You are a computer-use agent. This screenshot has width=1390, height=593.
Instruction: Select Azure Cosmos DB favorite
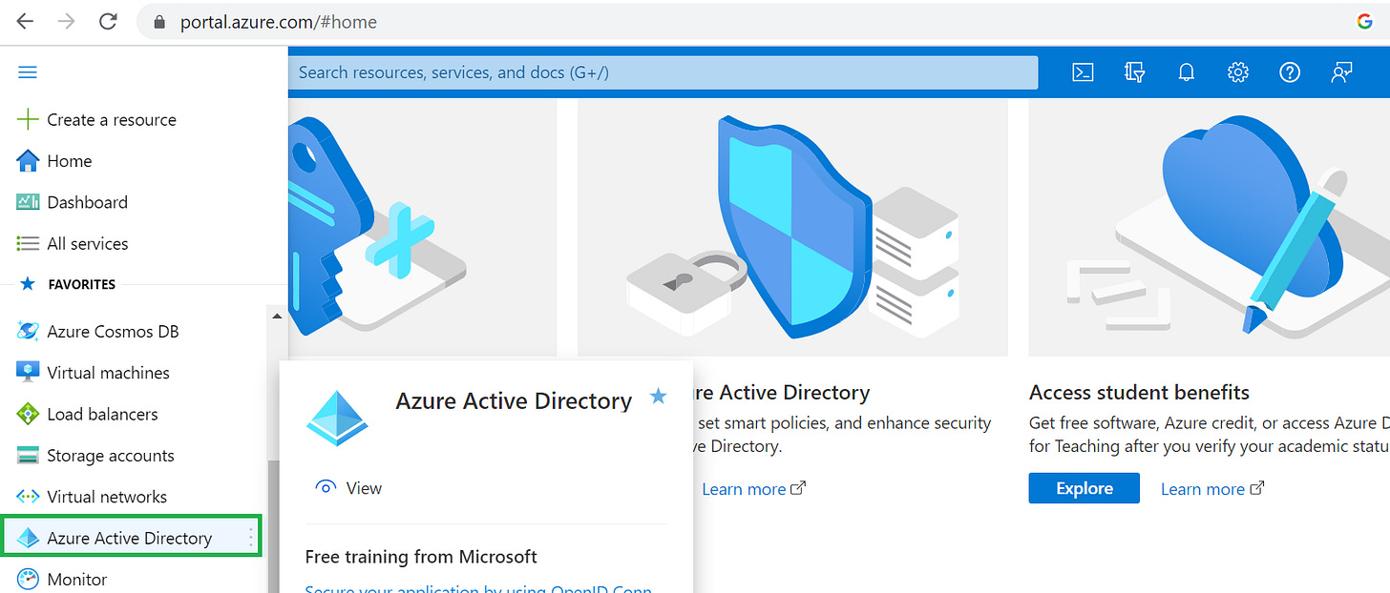coord(113,331)
